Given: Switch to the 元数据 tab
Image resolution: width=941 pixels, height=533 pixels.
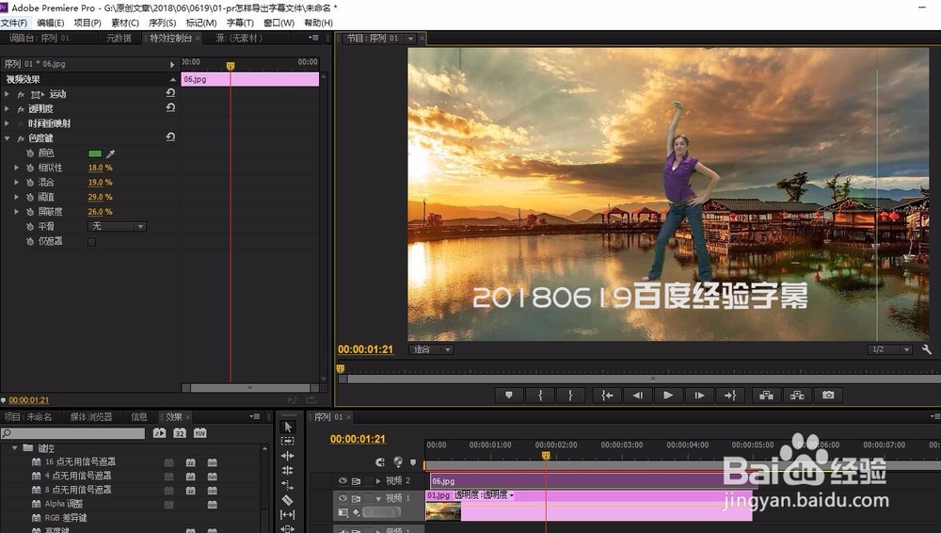Looking at the screenshot, I should (119, 38).
